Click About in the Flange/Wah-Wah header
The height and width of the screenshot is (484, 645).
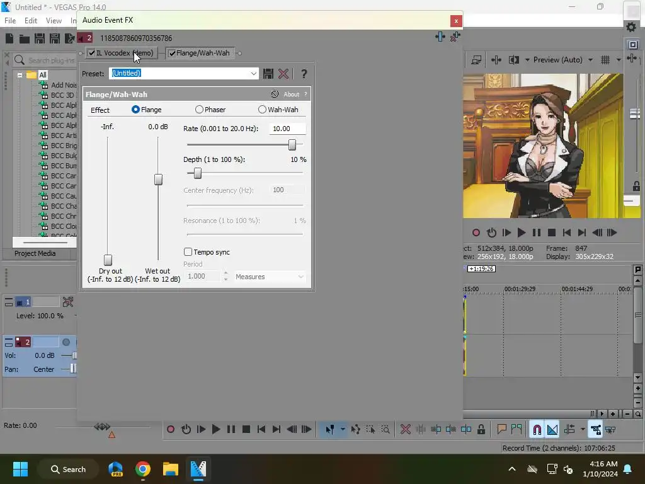(291, 95)
